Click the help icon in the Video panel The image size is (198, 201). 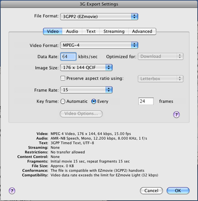point(176,115)
